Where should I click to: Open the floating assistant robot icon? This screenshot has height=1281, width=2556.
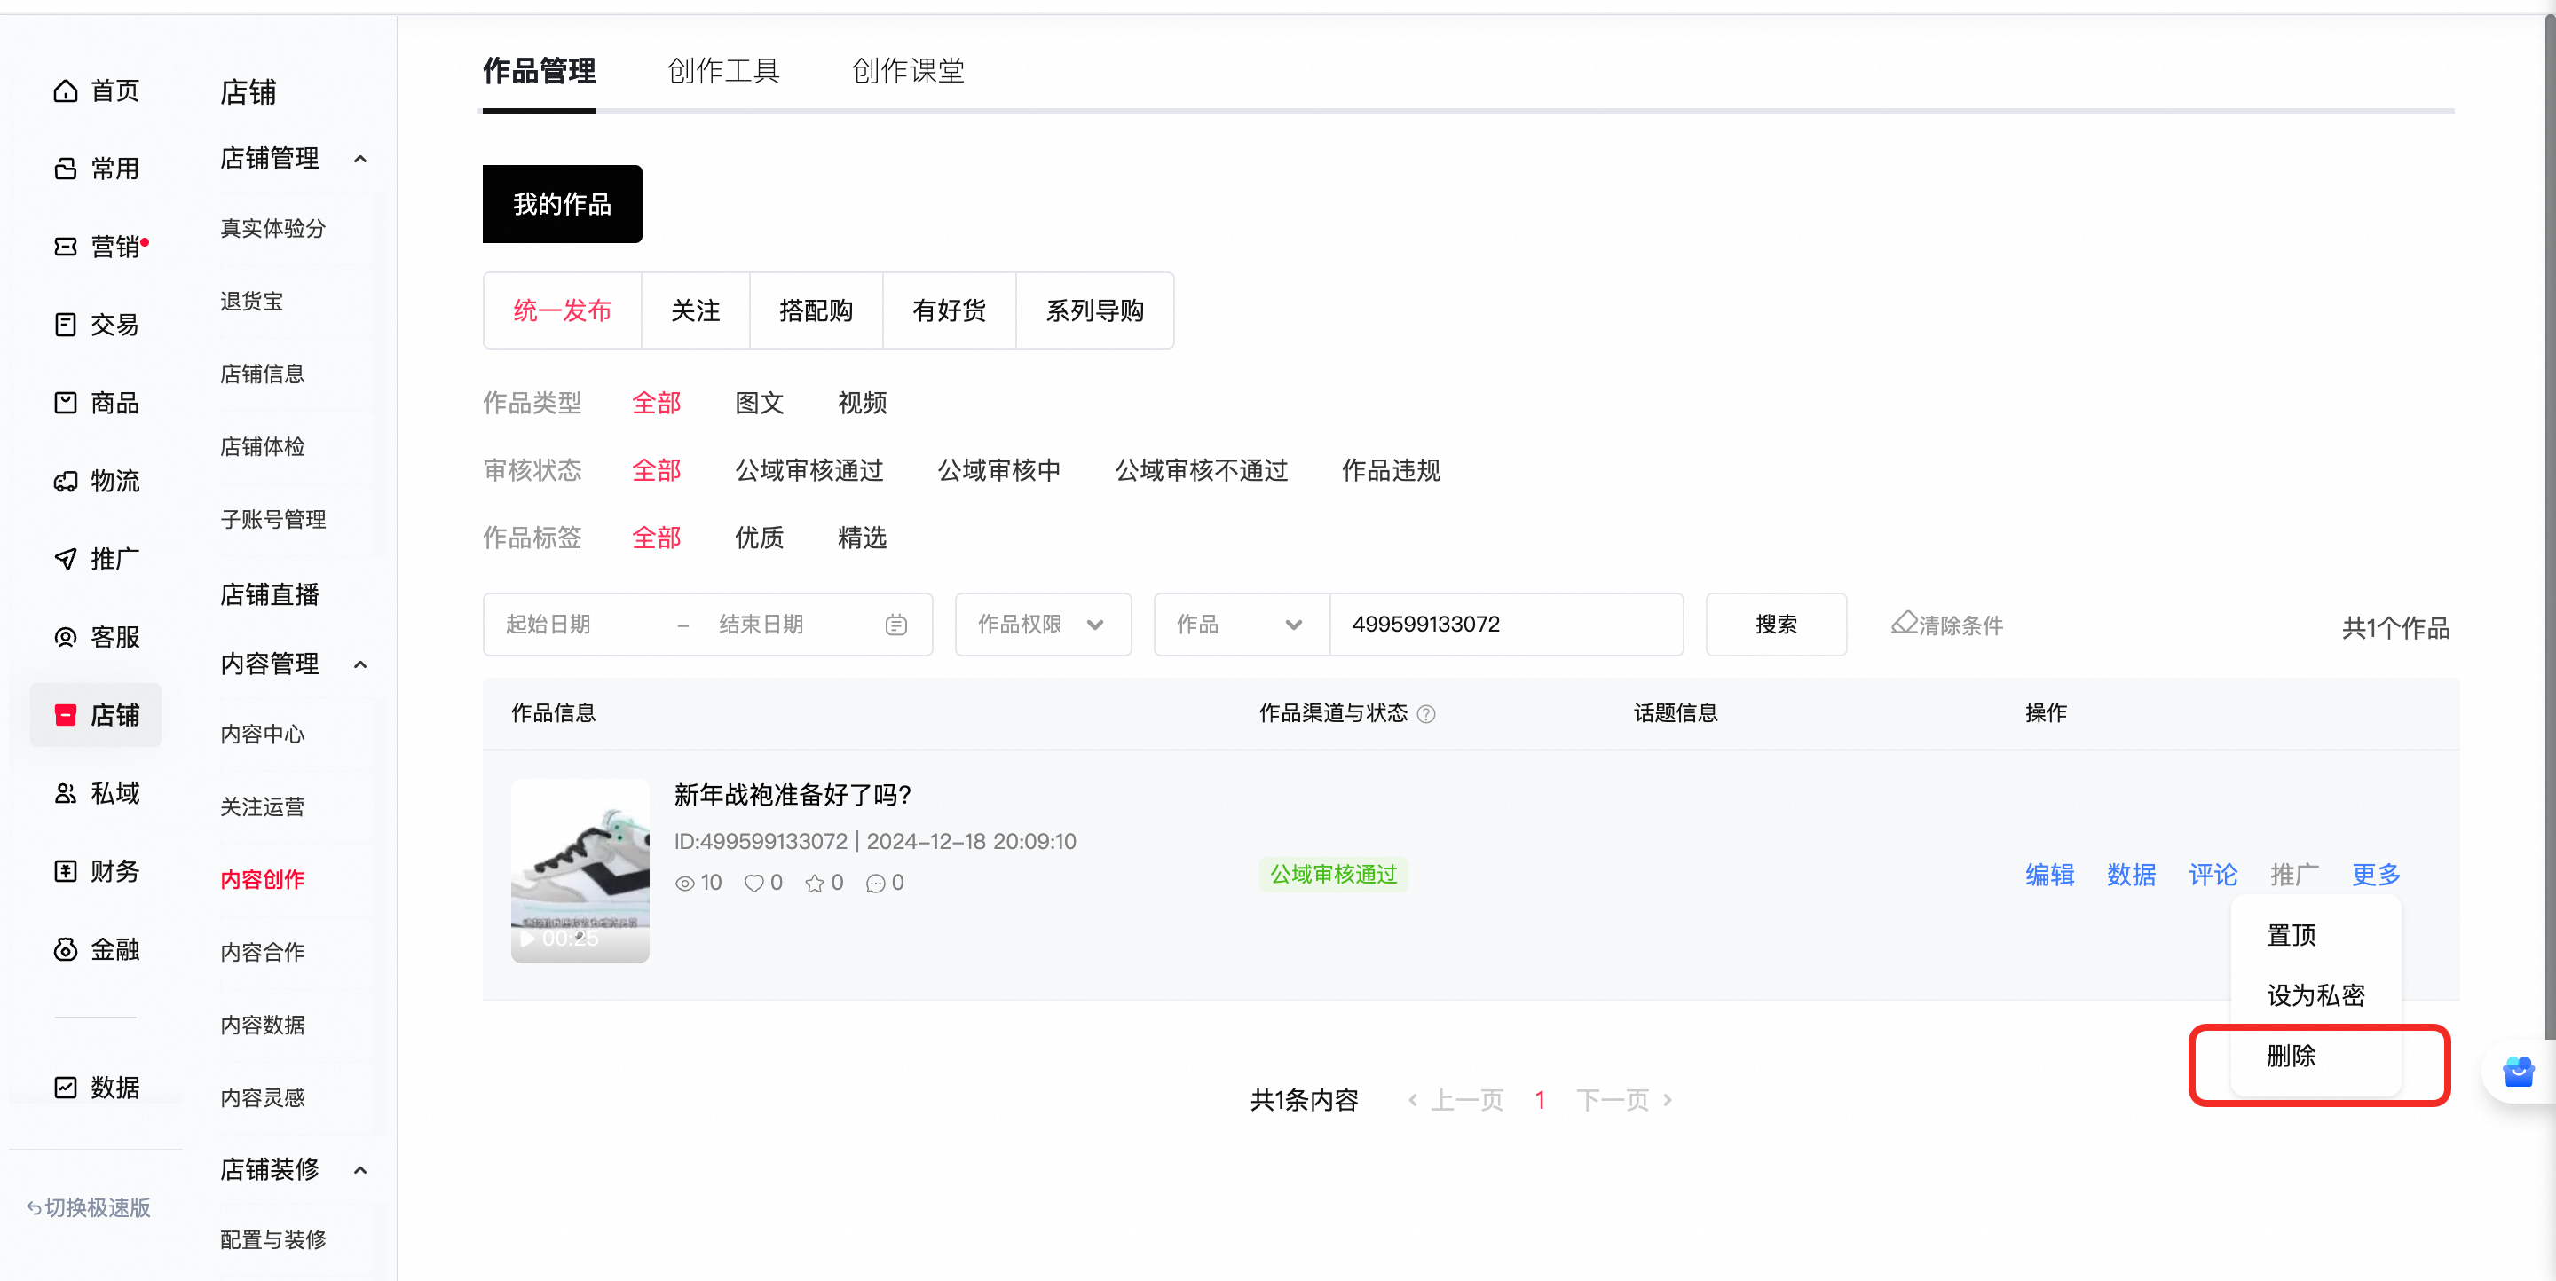pyautogui.click(x=2519, y=1072)
